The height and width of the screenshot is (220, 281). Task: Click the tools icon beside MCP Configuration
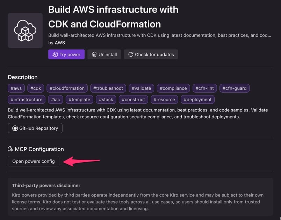[9, 149]
